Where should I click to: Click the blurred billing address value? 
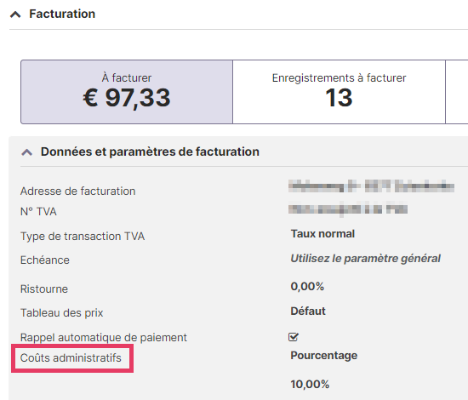(x=371, y=186)
